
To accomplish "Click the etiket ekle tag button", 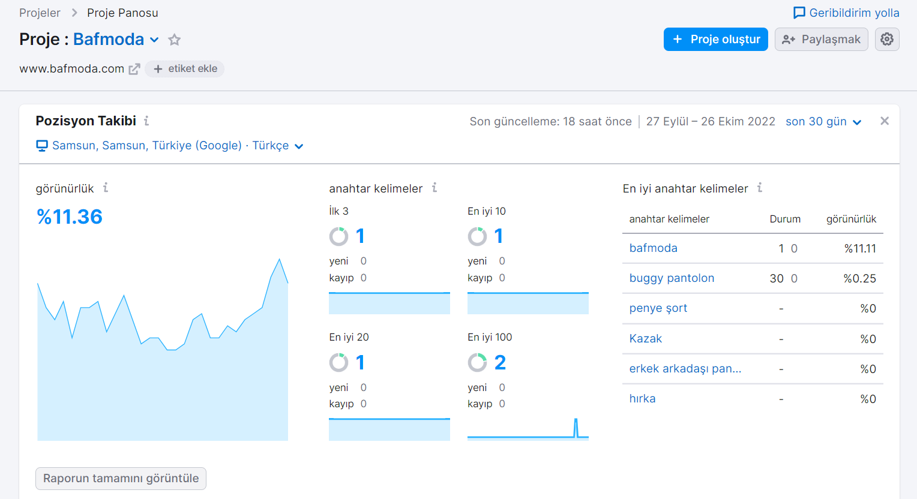I will coord(185,69).
